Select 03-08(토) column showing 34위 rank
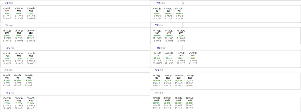Image resolution: width=301 pixels, height=112 pixels. point(31,36)
